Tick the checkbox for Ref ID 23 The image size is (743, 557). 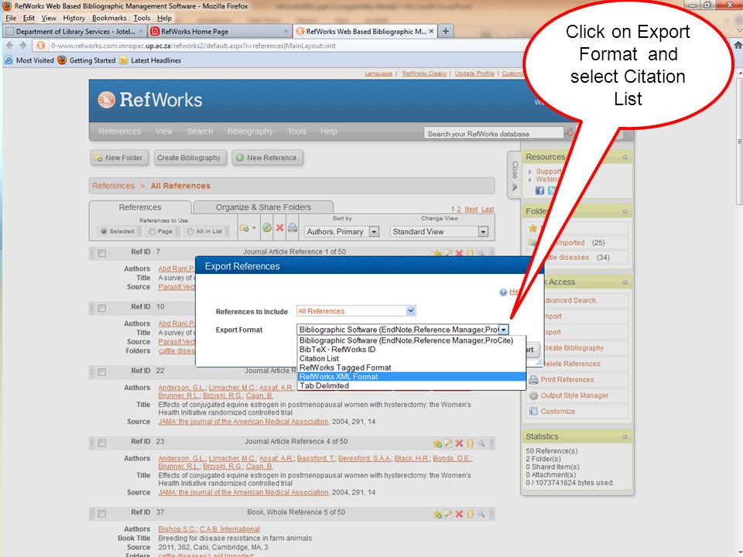coord(102,443)
